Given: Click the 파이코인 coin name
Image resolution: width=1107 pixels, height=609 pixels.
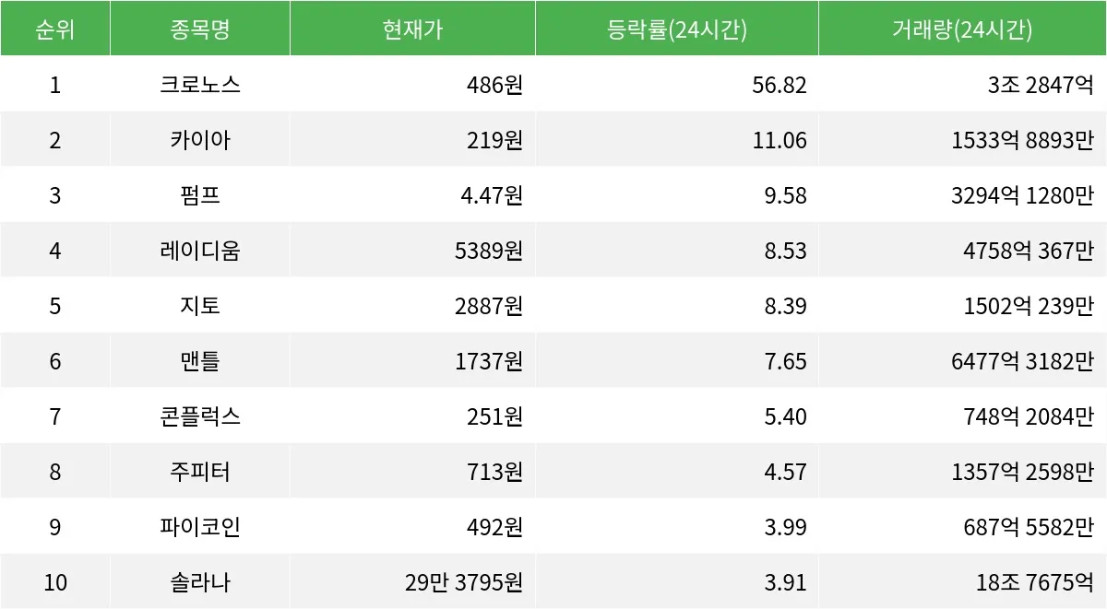Looking at the screenshot, I should pyautogui.click(x=200, y=527).
